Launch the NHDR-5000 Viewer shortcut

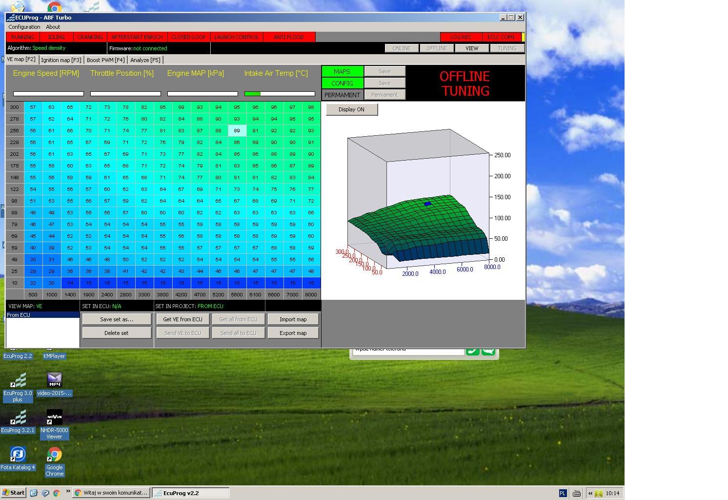coord(54,419)
